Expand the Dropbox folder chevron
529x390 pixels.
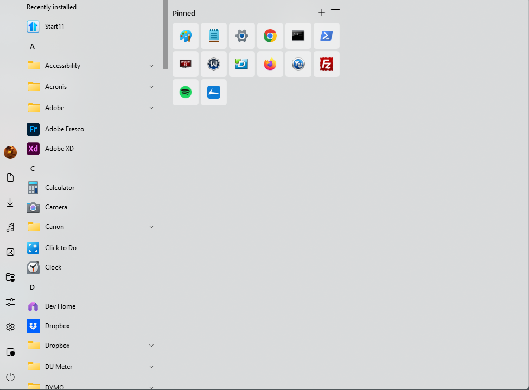click(151, 346)
